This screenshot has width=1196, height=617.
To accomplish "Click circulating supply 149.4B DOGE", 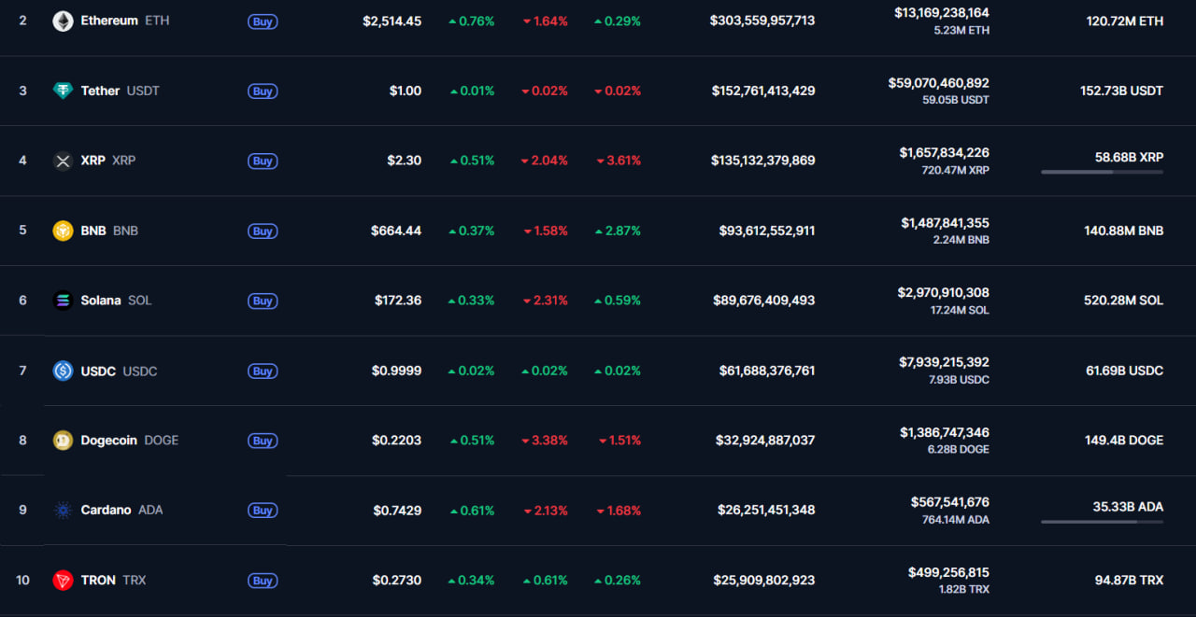I will click(x=1124, y=441).
